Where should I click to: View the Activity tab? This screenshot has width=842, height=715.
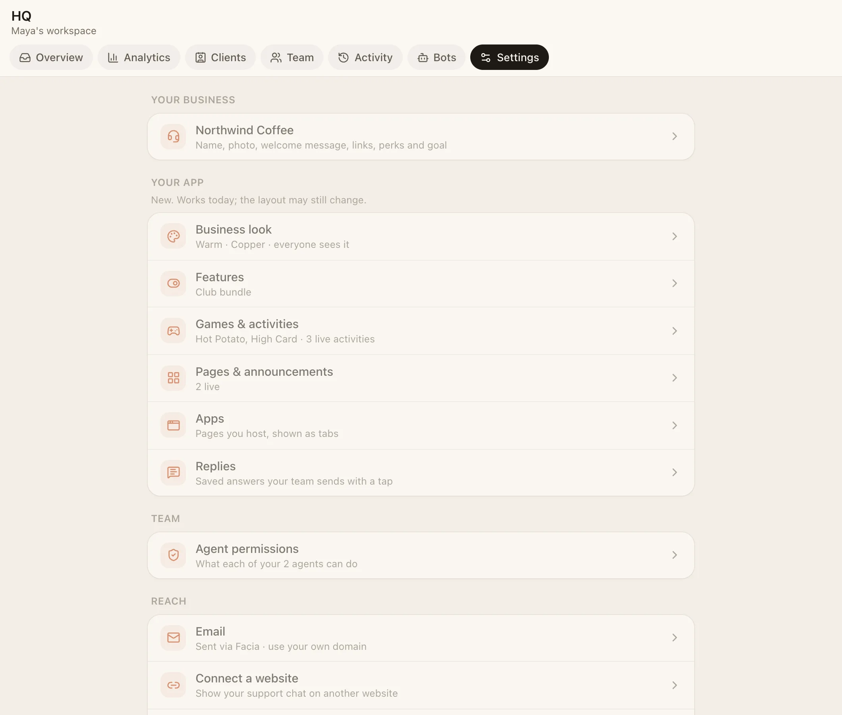tap(365, 58)
